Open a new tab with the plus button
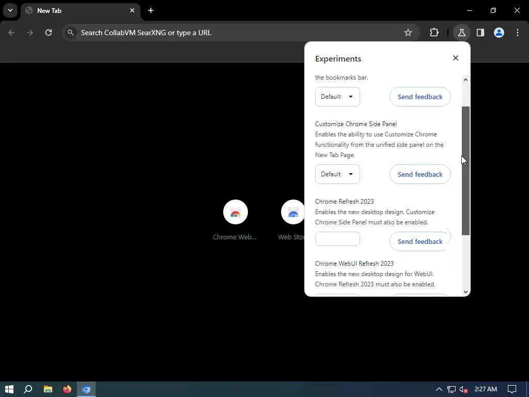529x397 pixels. pyautogui.click(x=151, y=10)
